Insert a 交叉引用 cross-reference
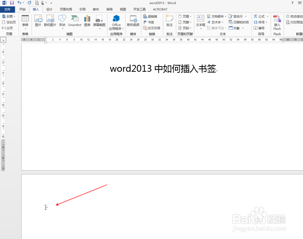303x239 pixels. 152,28
